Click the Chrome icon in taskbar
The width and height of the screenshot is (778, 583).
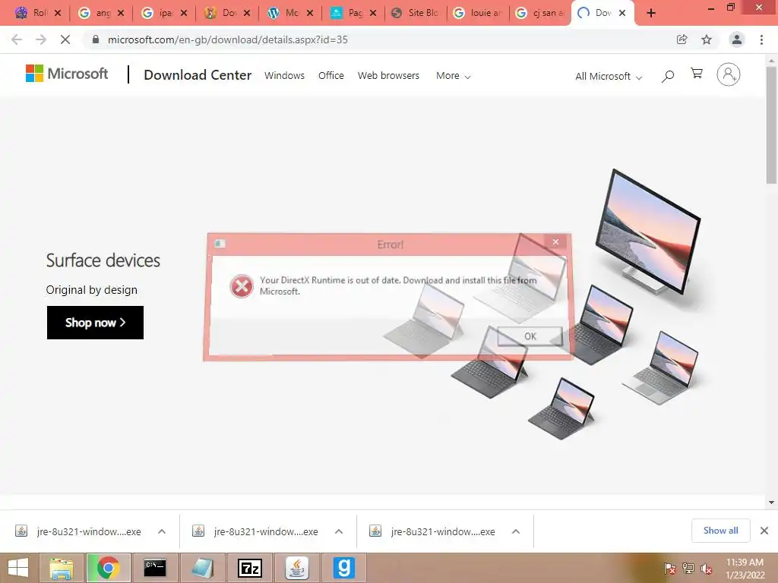tap(108, 568)
